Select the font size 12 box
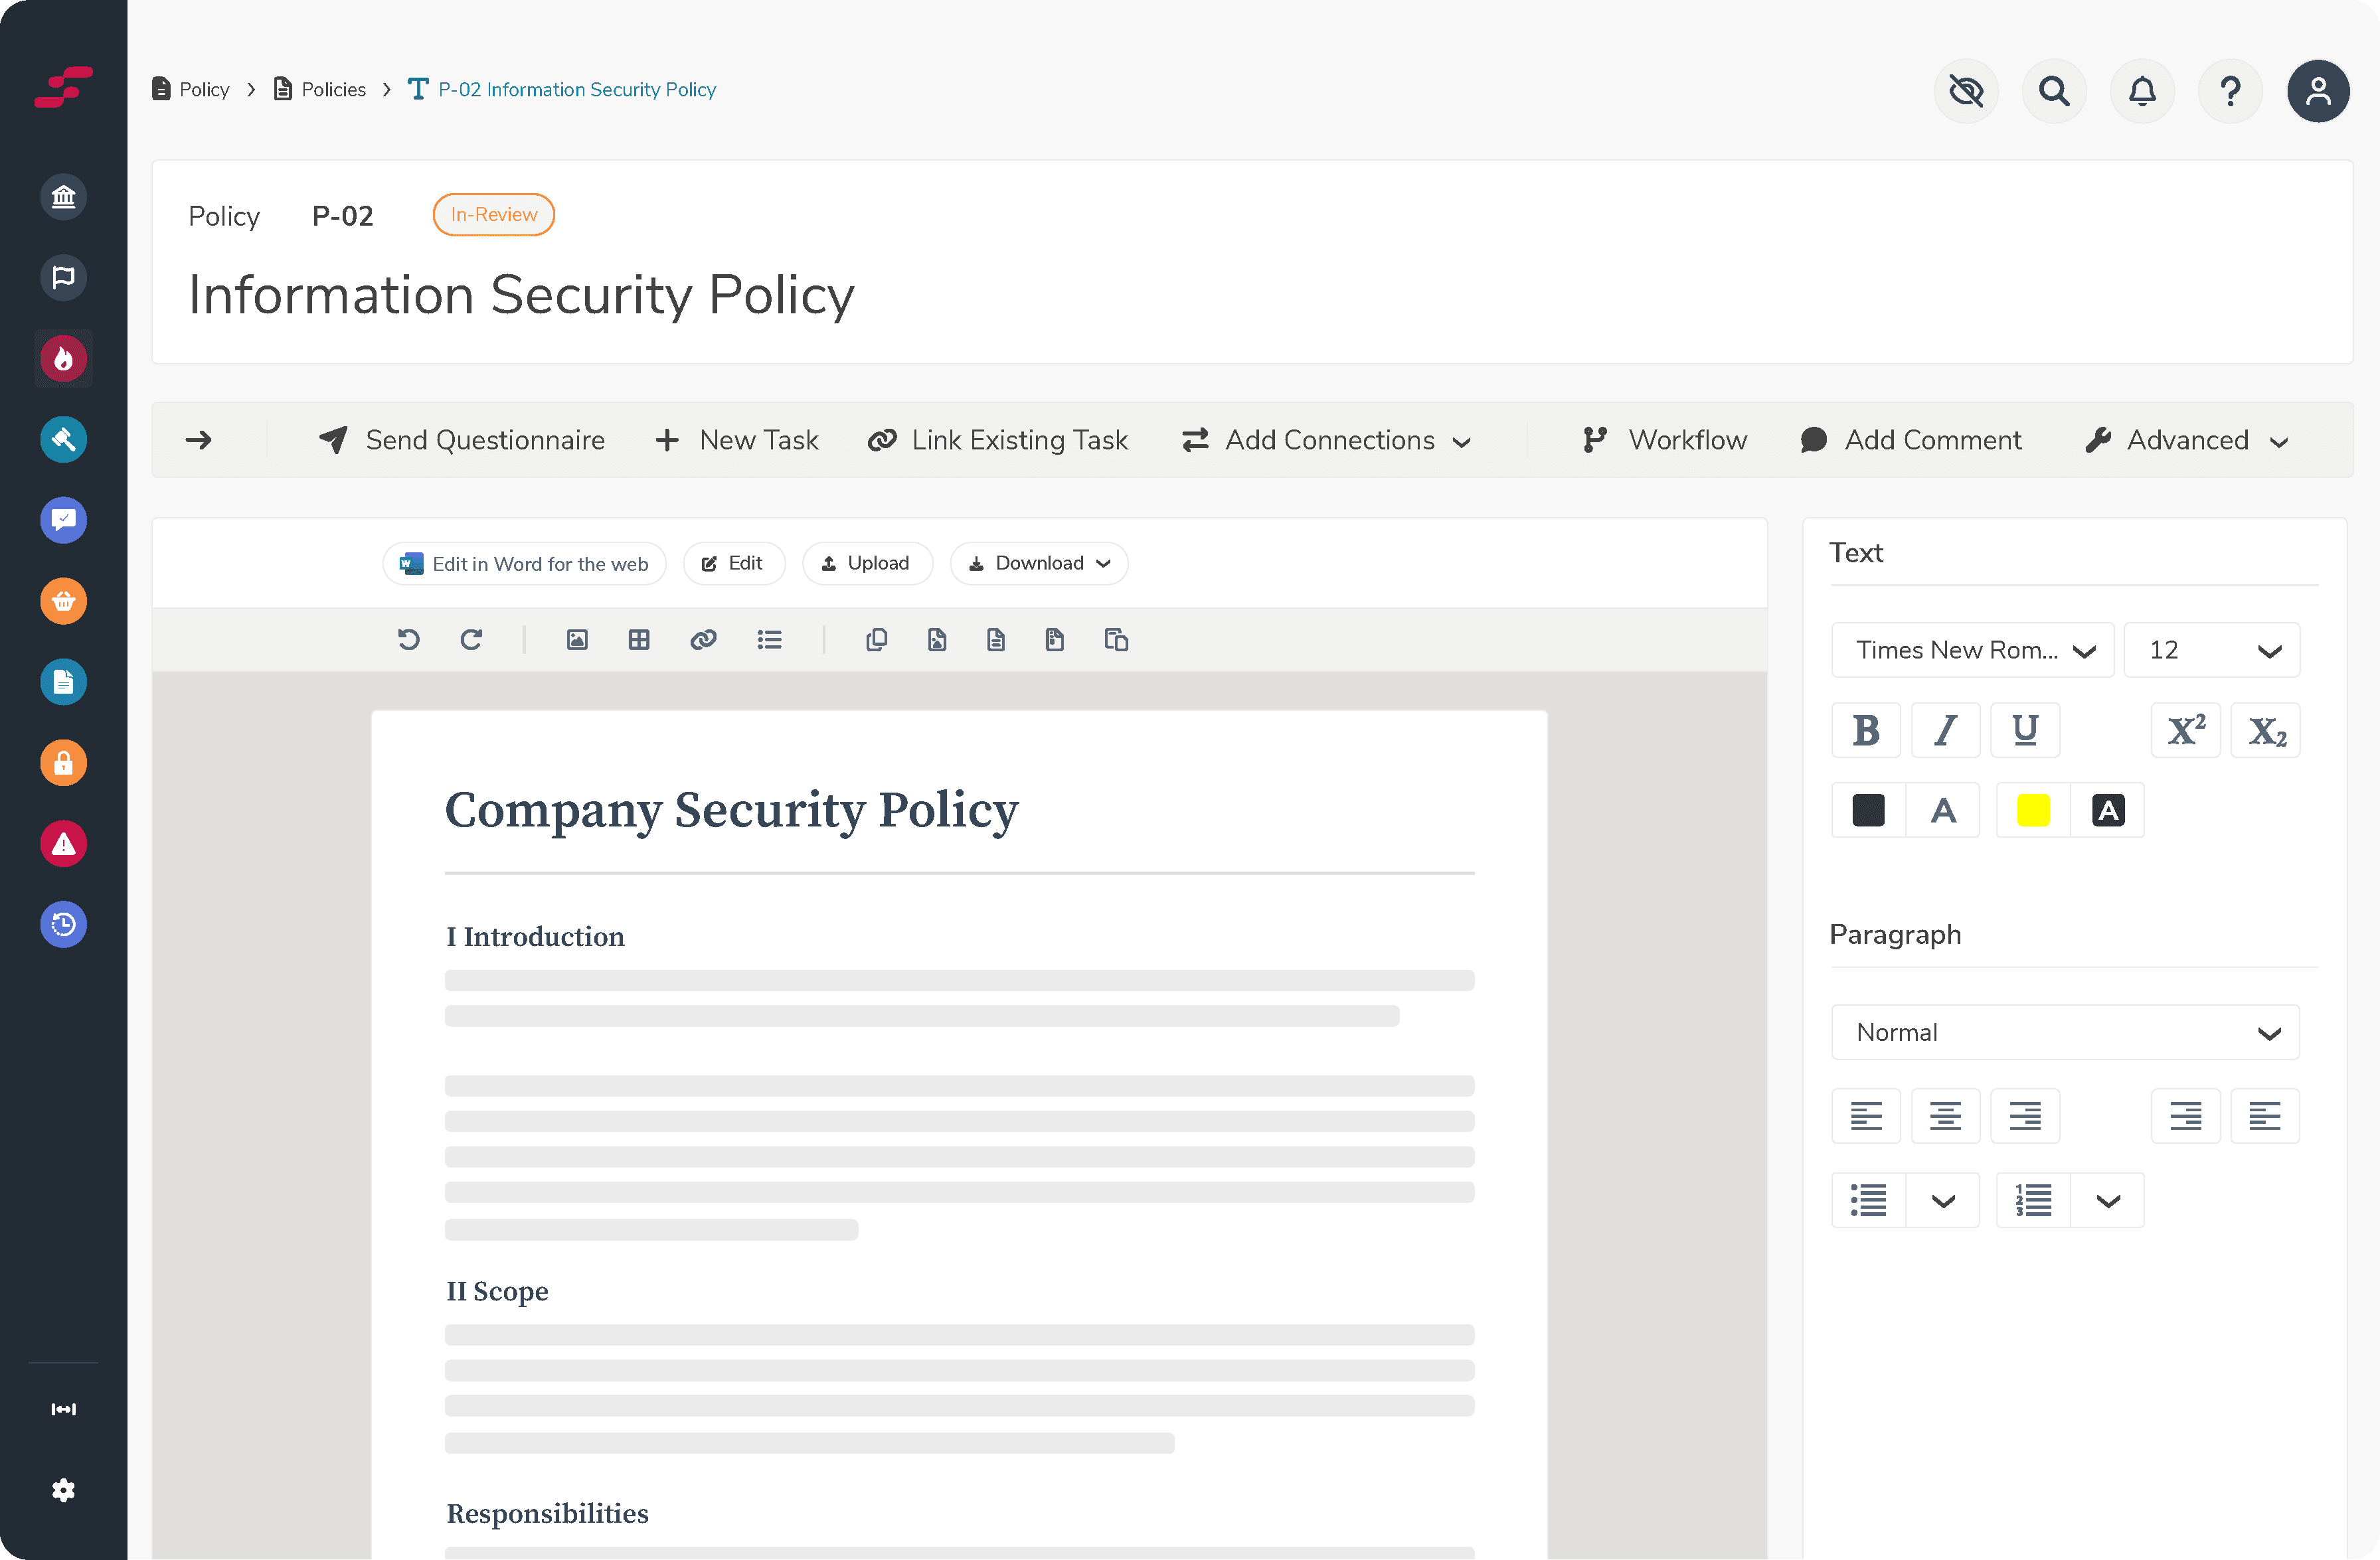 point(2211,651)
